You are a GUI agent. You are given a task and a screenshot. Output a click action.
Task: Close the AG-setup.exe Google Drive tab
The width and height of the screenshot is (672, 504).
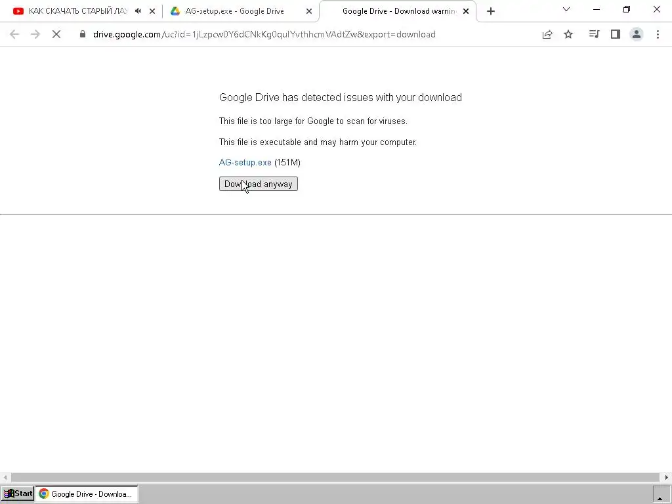309,12
